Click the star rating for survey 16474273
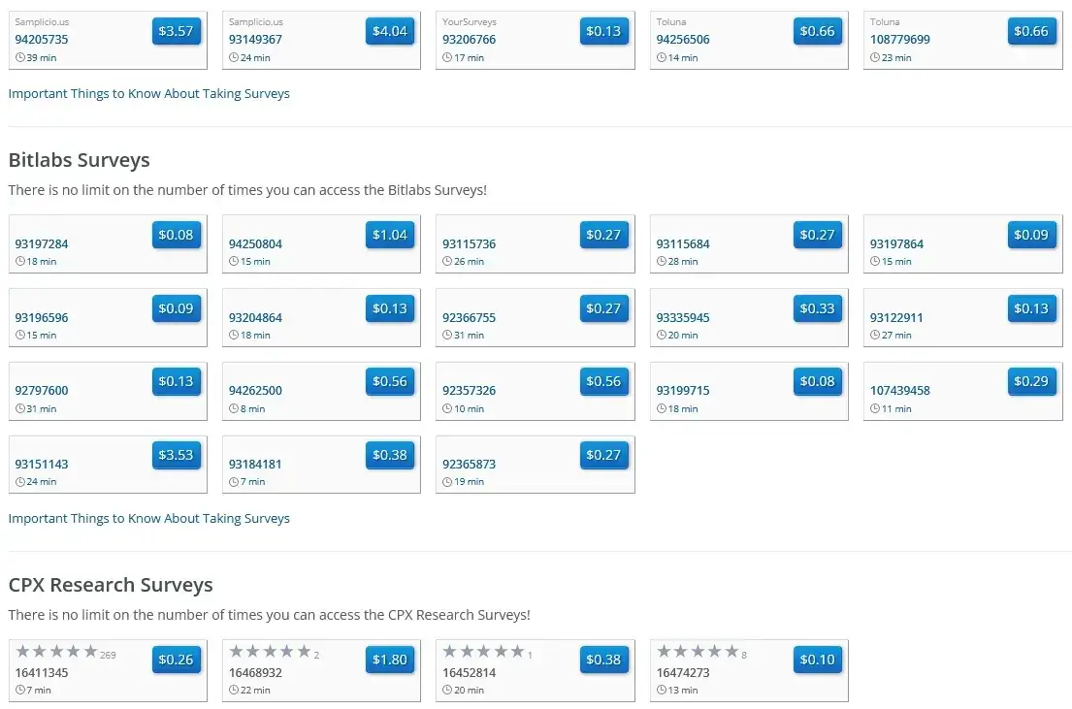 pos(697,652)
